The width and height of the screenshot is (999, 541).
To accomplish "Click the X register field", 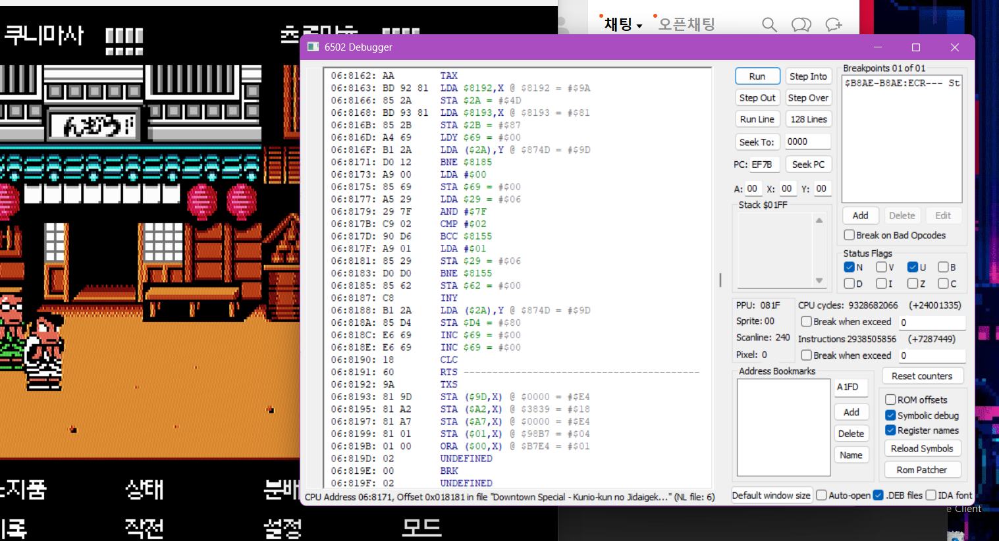I will 788,188.
